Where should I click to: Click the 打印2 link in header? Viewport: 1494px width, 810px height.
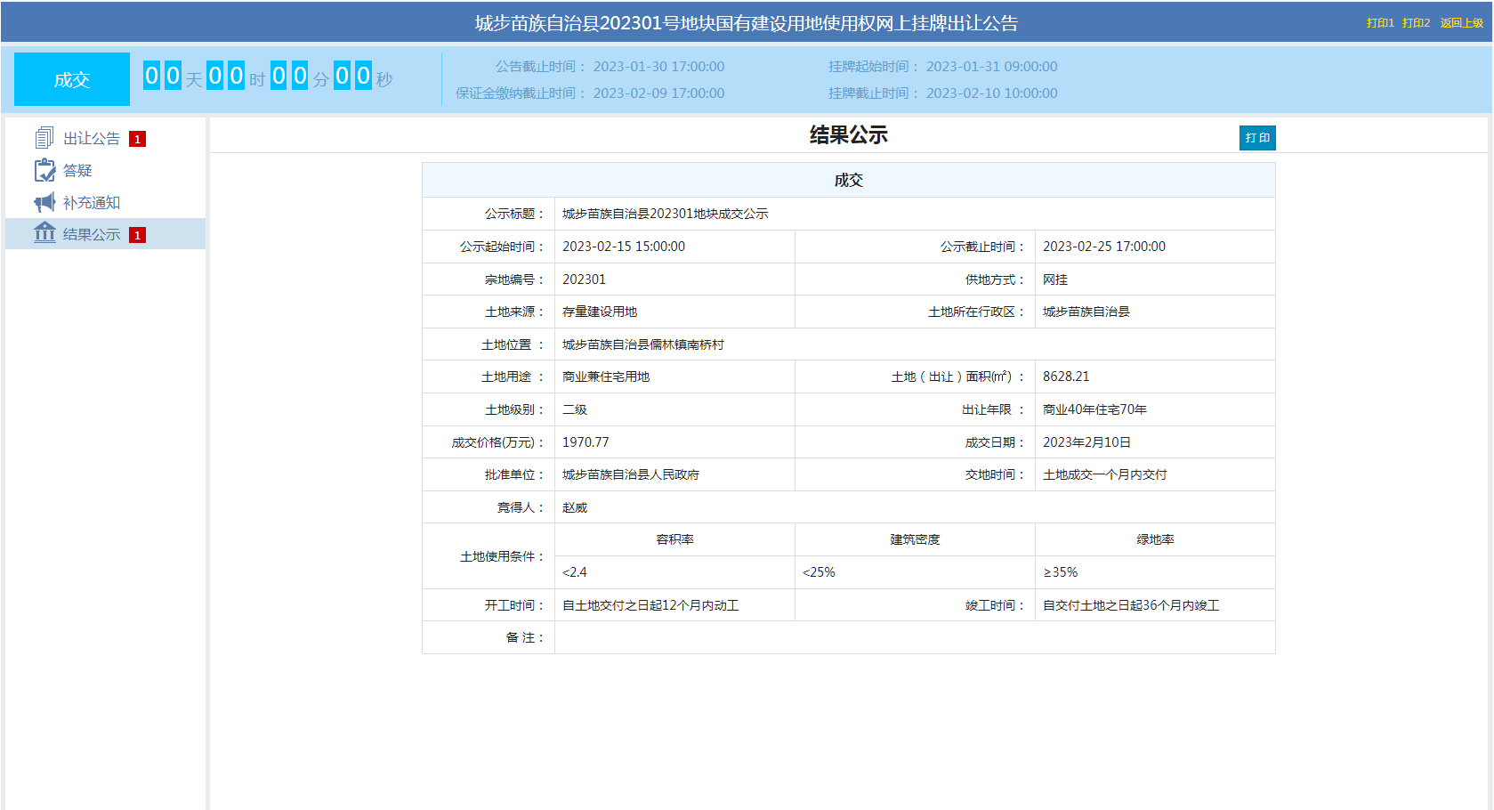click(1416, 23)
